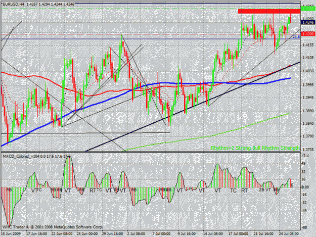Select the red resistance zone rectangle
Screen dimensions: 316x237
[269, 11]
